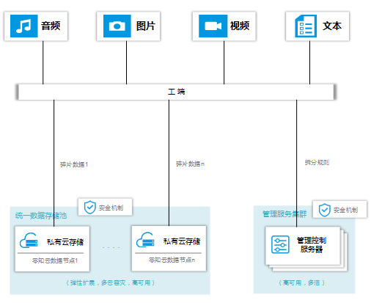Screen dimensions: 371x303
Task: Click 私有云存储 title above 零知云数据节点1
Action: click(65, 242)
